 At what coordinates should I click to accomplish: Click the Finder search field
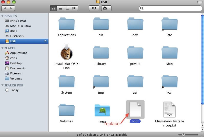[171, 8]
